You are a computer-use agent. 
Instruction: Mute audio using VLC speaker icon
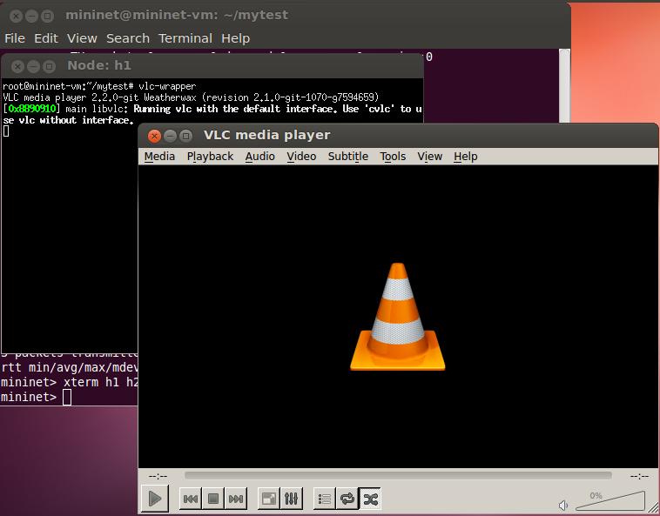pos(563,505)
